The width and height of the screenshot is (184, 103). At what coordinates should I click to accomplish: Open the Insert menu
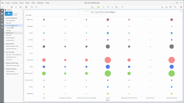click(x=8, y=3)
